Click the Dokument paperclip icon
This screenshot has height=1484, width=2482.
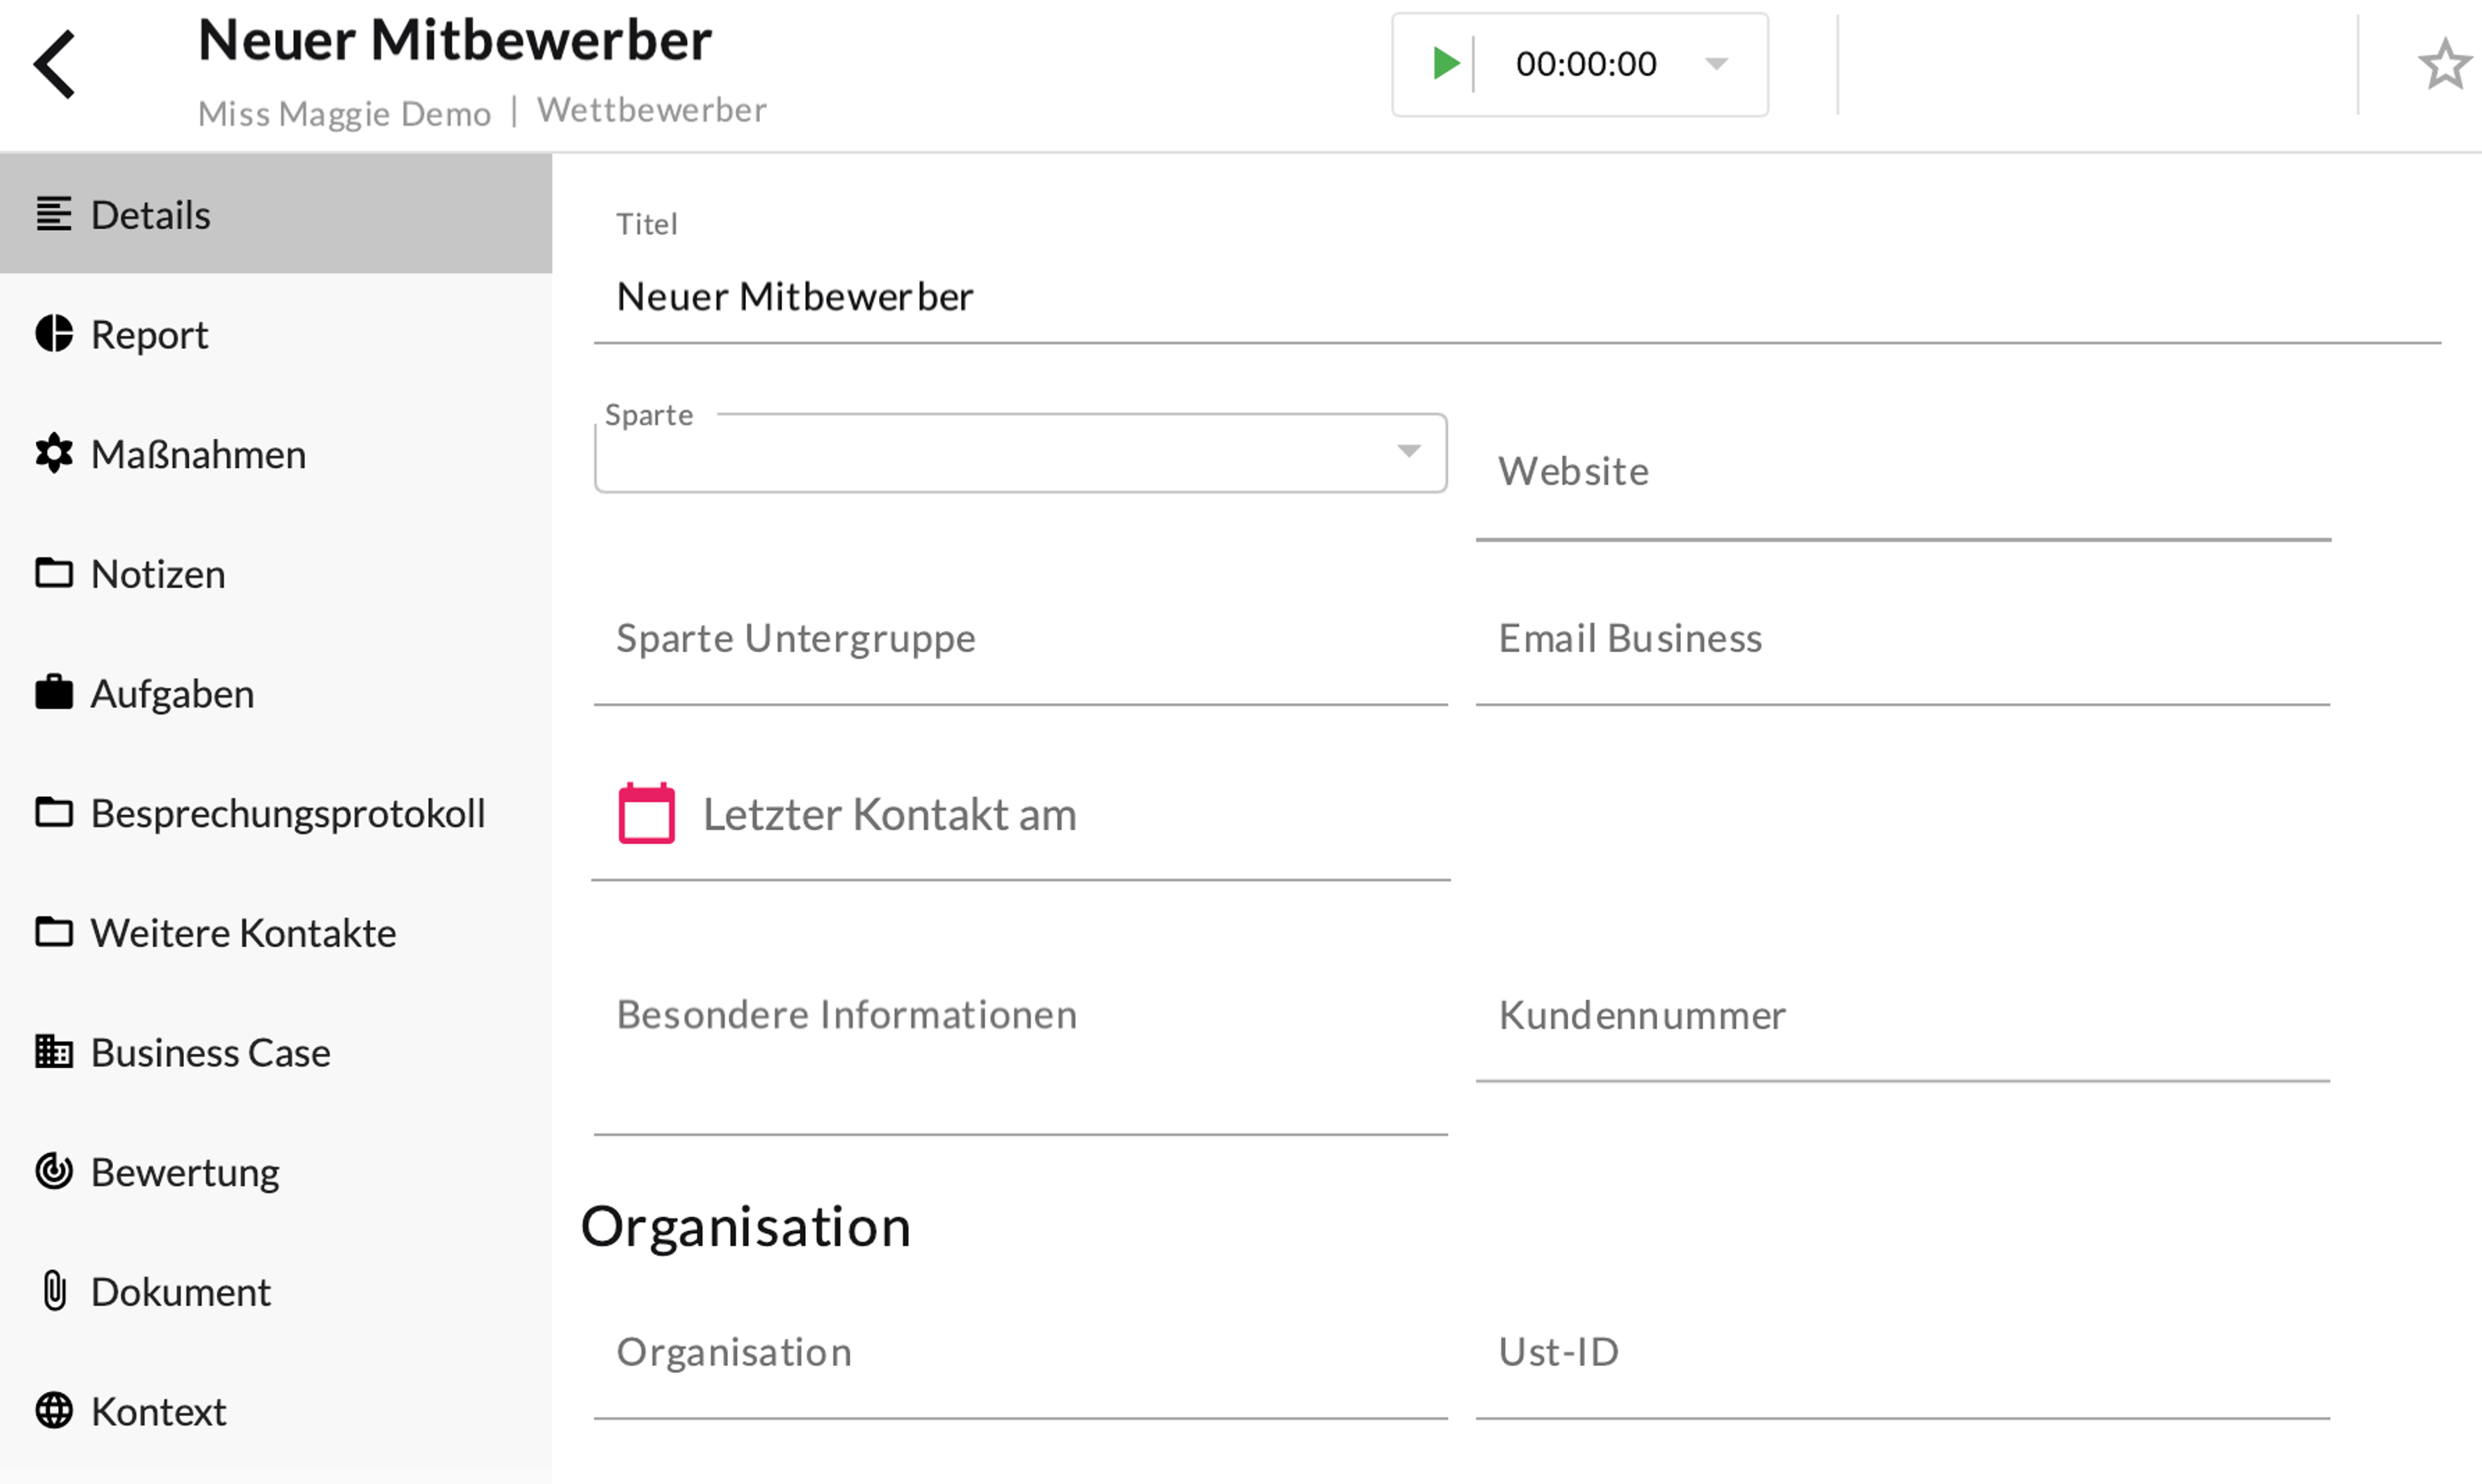[x=54, y=1291]
